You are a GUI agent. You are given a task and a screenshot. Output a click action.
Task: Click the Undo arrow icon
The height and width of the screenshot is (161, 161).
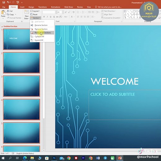pos(8,2)
